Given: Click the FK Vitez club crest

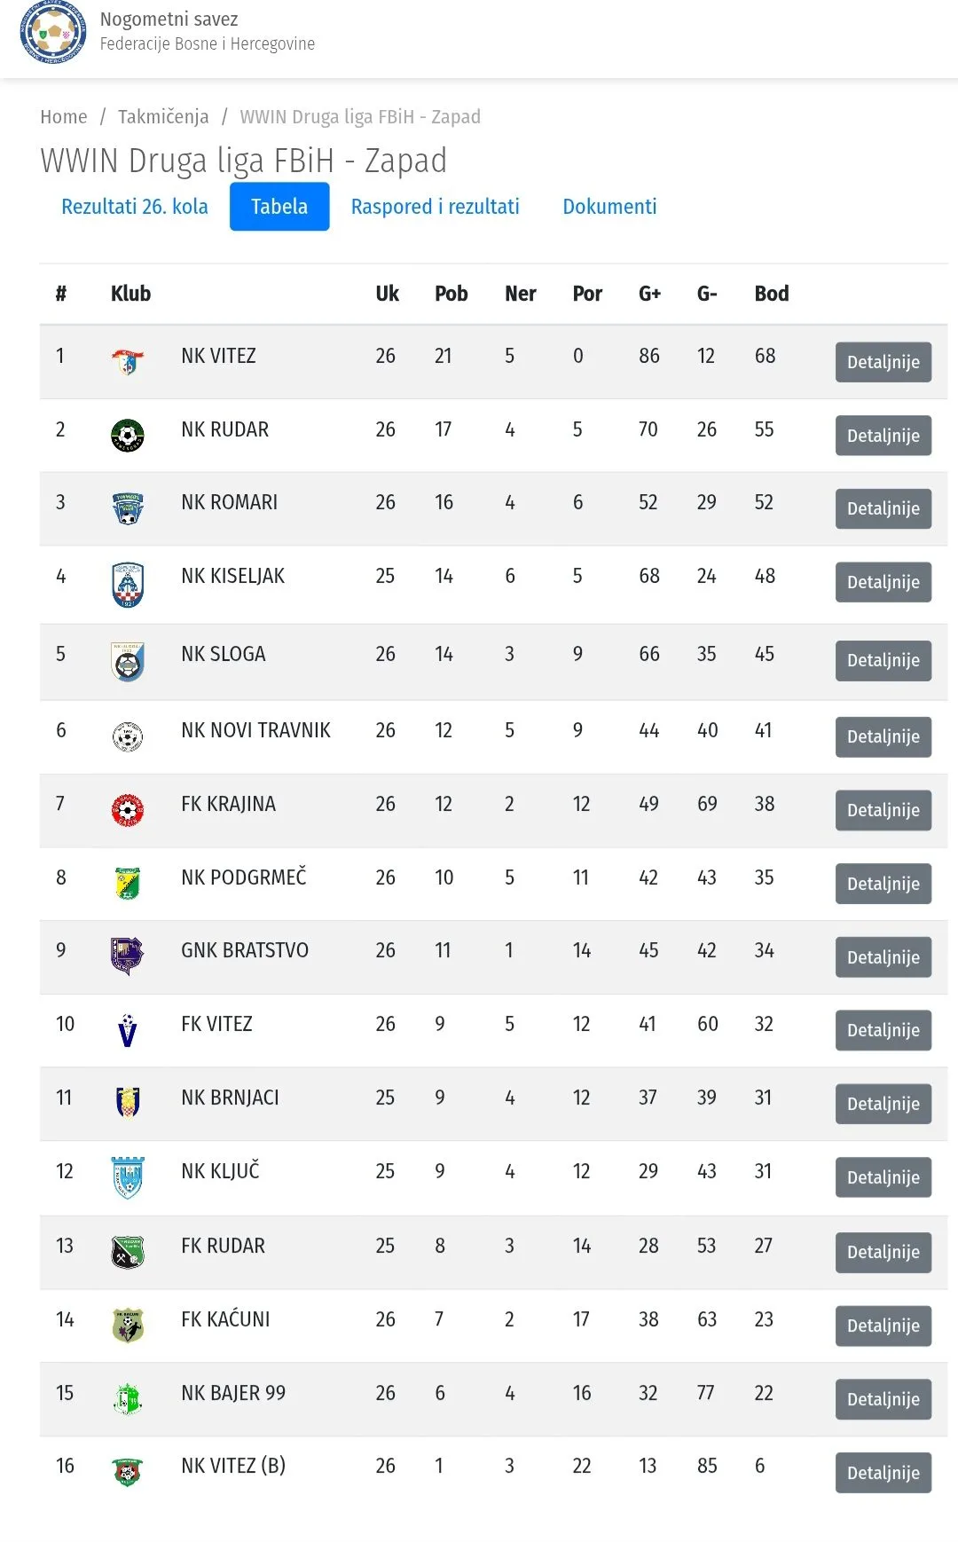Looking at the screenshot, I should [128, 1030].
